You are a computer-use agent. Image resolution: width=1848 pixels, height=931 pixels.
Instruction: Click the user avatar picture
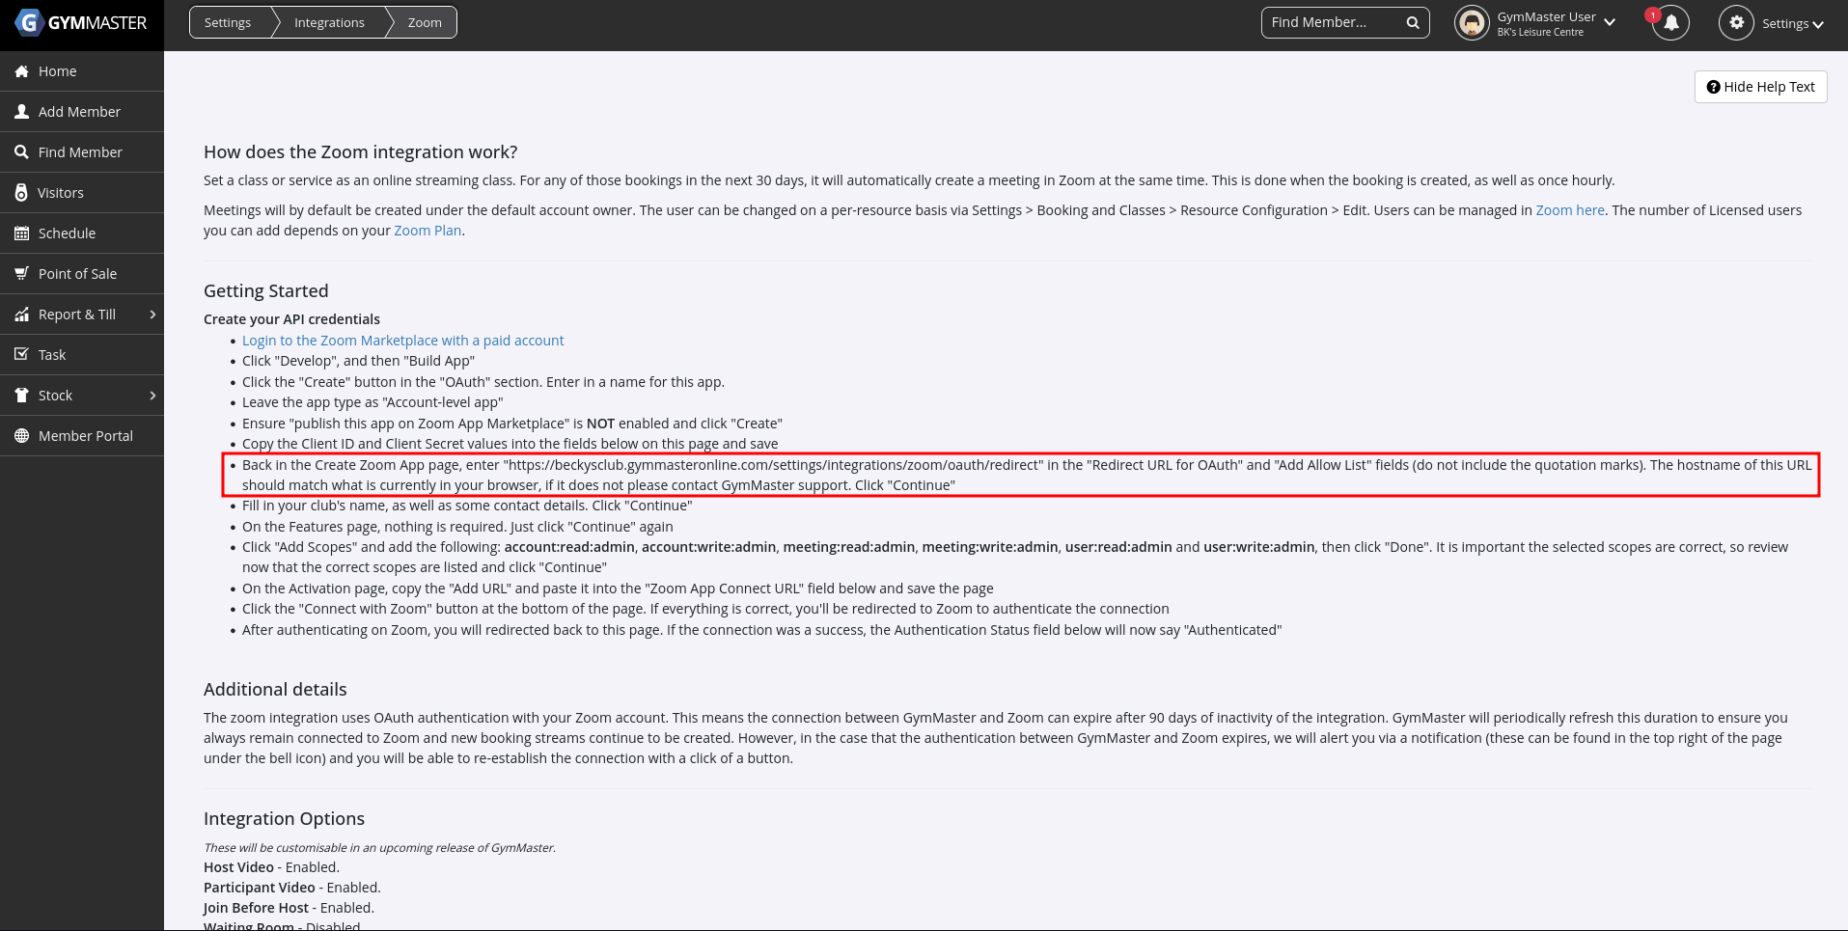coord(1472,23)
